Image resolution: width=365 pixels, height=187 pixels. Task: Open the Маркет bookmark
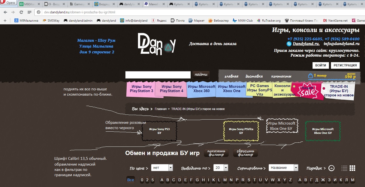pos(196,21)
